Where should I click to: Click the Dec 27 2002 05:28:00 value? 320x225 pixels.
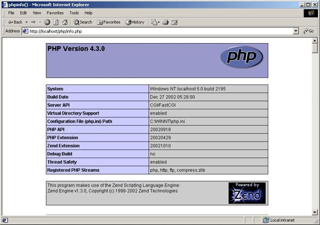click(172, 97)
